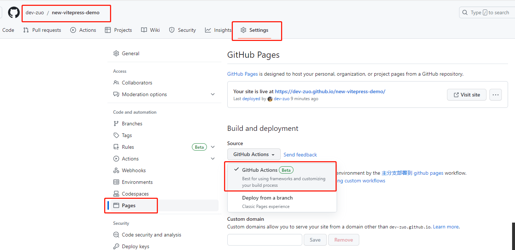Click the Type / to search box
Screen dimensions: 515x250
(487, 12)
